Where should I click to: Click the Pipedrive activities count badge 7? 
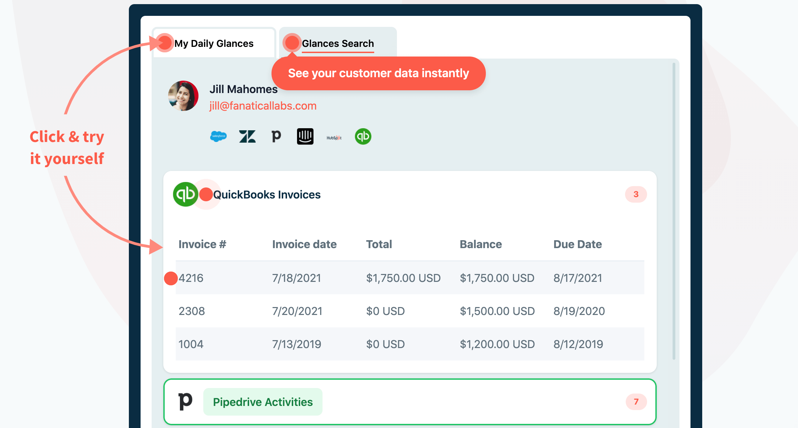pos(636,402)
